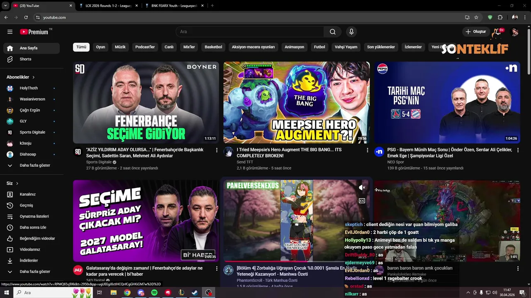
Task: Click Send TFT channel name link
Action: (x=245, y=162)
